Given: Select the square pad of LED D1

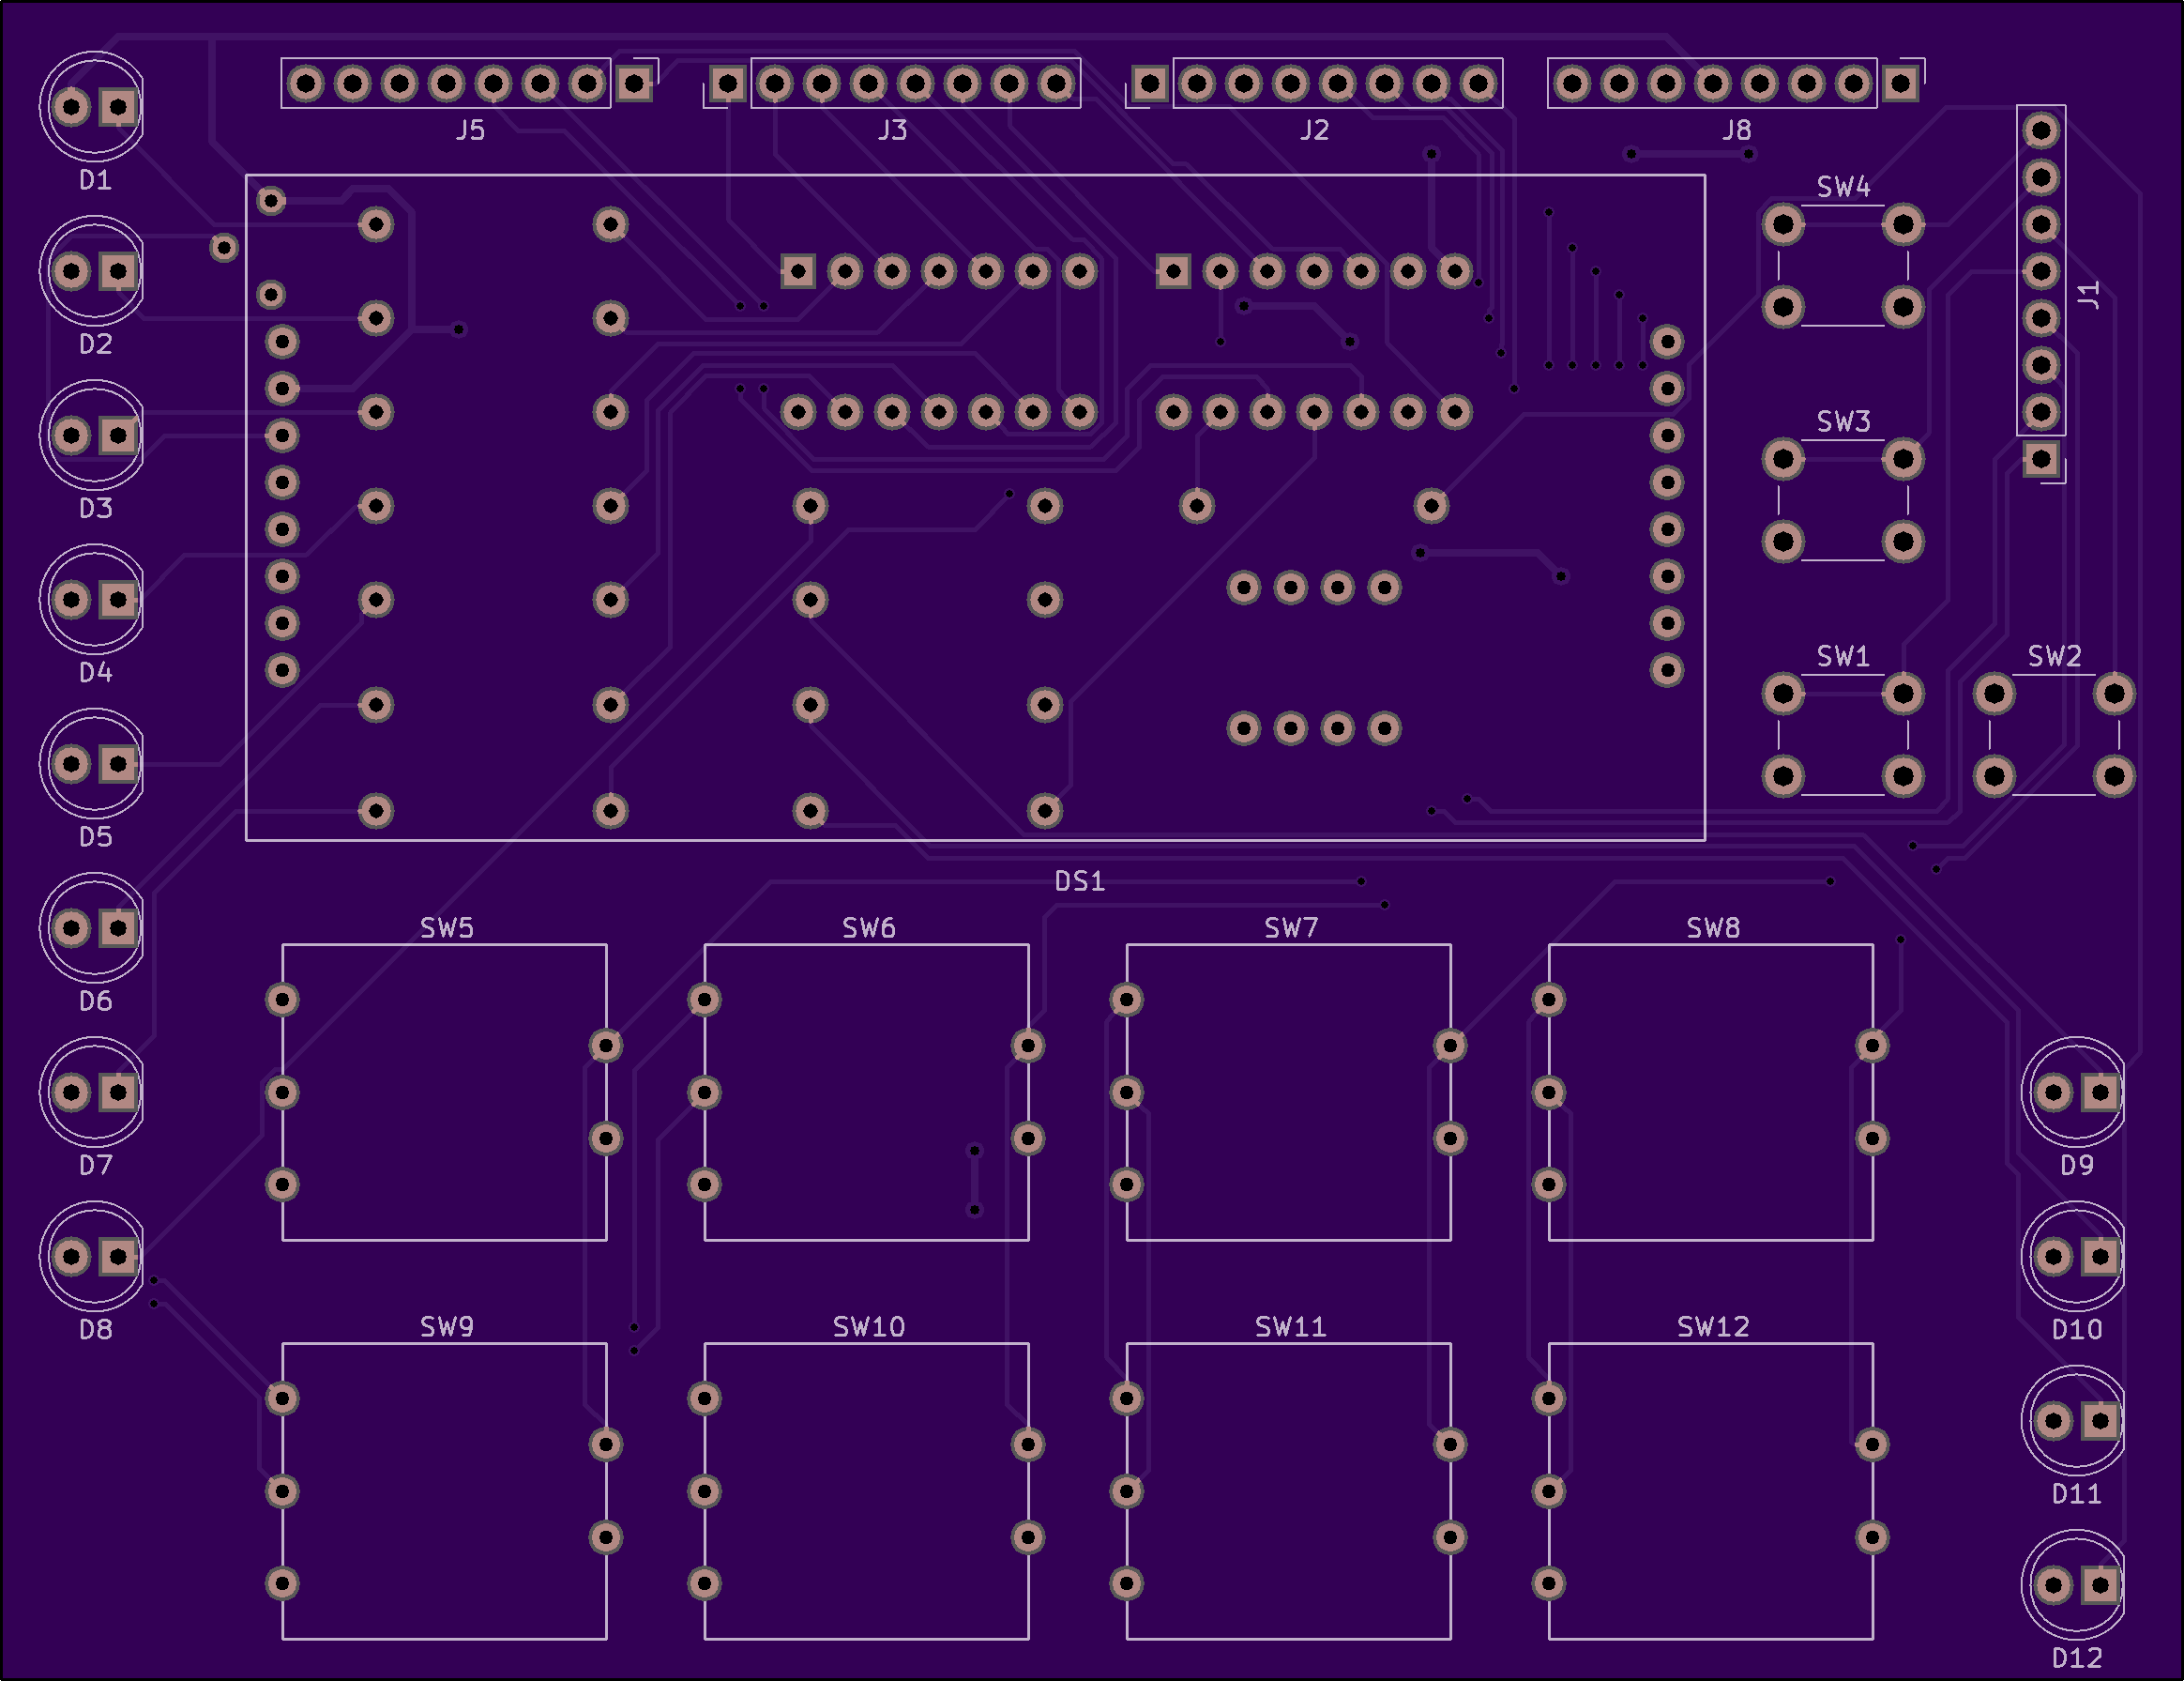Looking at the screenshot, I should [118, 106].
